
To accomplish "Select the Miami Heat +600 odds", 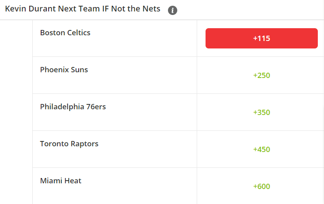I will 261,186.
